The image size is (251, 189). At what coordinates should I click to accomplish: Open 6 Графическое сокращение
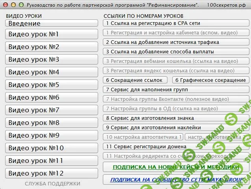pos(210,80)
